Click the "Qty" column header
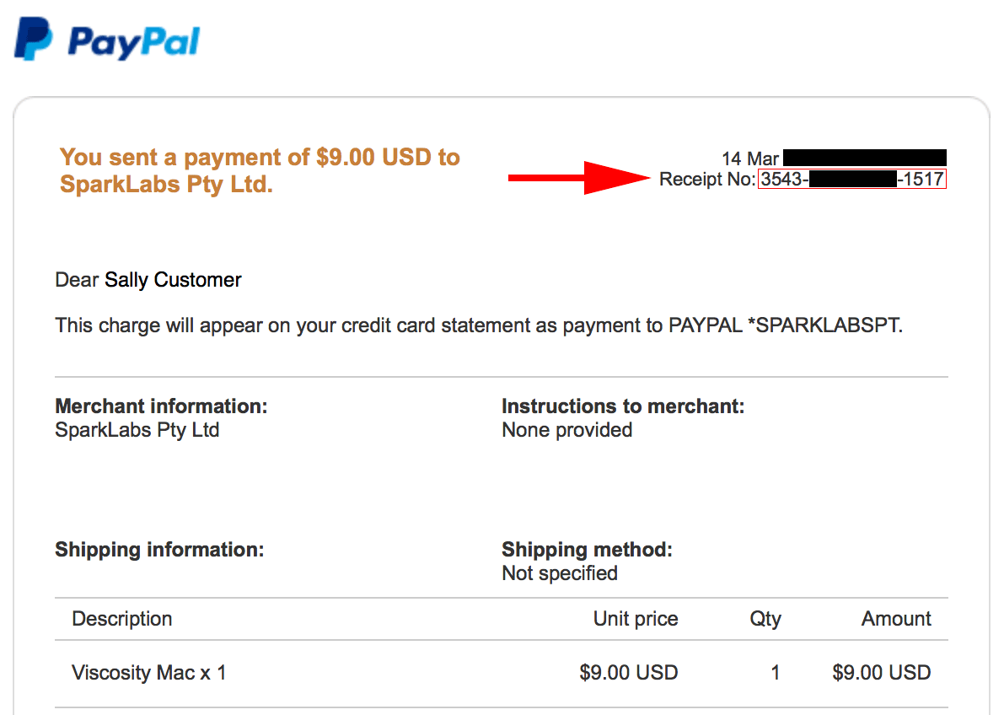This screenshot has width=1004, height=715. (765, 619)
